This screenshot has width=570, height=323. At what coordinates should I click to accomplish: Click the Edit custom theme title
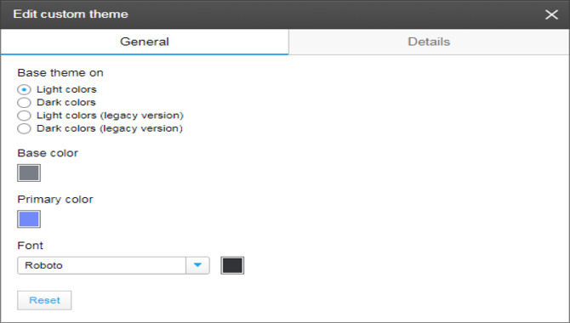coord(71,14)
